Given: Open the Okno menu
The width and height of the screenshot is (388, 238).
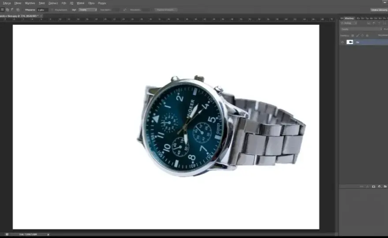Looking at the screenshot, I should pos(91,3).
